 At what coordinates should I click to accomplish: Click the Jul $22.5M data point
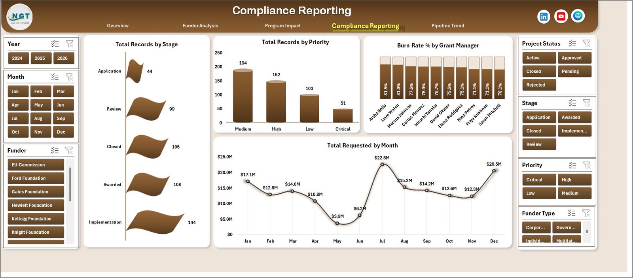(x=382, y=164)
